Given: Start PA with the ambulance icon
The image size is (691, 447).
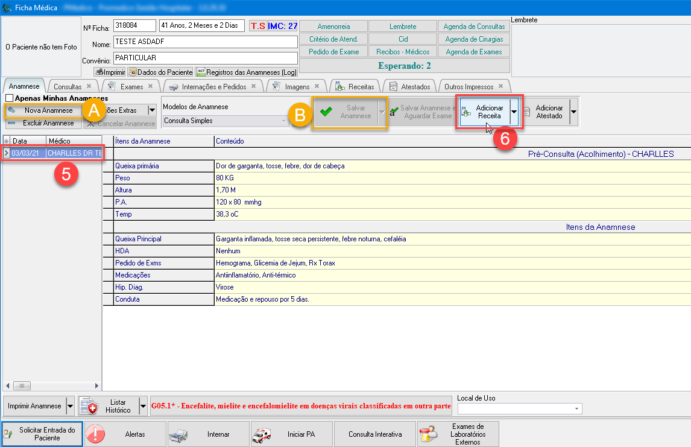Looking at the screenshot, I should click(x=291, y=434).
